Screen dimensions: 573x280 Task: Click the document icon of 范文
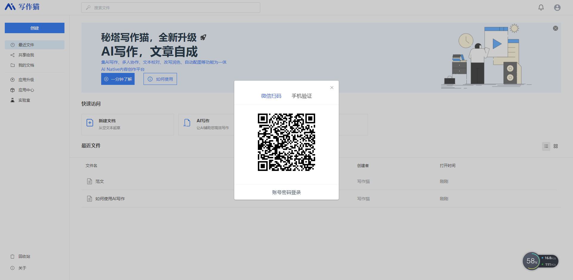pos(89,181)
